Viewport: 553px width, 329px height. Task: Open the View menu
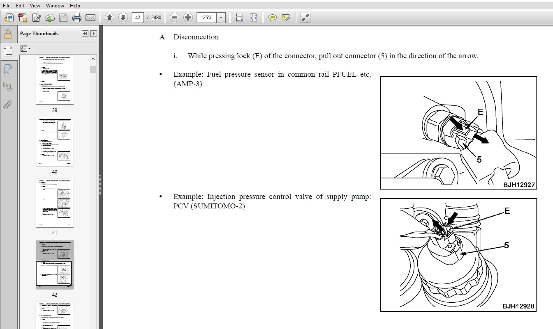35,5
